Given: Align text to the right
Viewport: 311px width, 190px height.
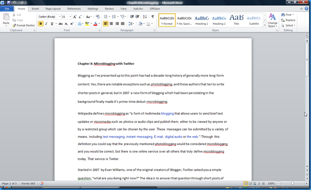Looking at the screenshot, I should coord(117,24).
